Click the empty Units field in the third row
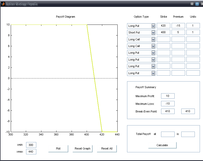 coord(193,39)
